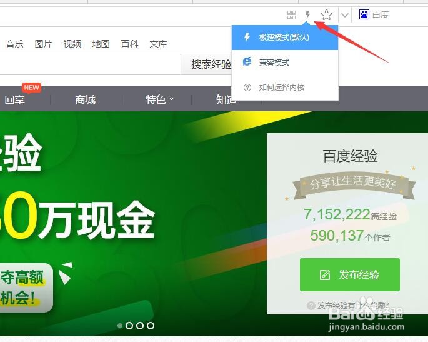Viewport: 428px width, 342px height.
Task: Open the 音乐 link
Action: 15,44
